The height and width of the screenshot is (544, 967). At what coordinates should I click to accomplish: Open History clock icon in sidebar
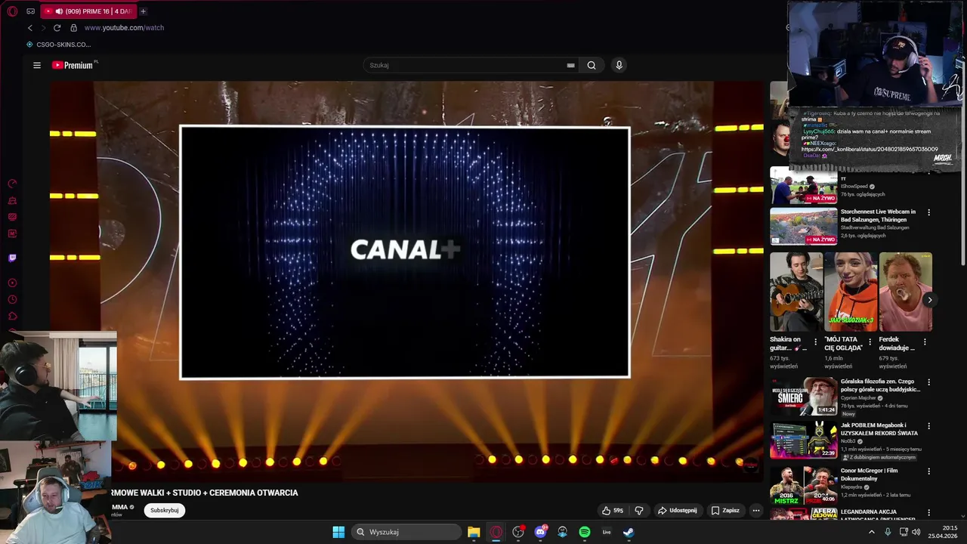12,299
